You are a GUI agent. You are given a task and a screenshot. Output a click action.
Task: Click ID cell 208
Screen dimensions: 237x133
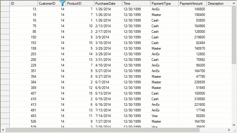[x=24, y=60]
